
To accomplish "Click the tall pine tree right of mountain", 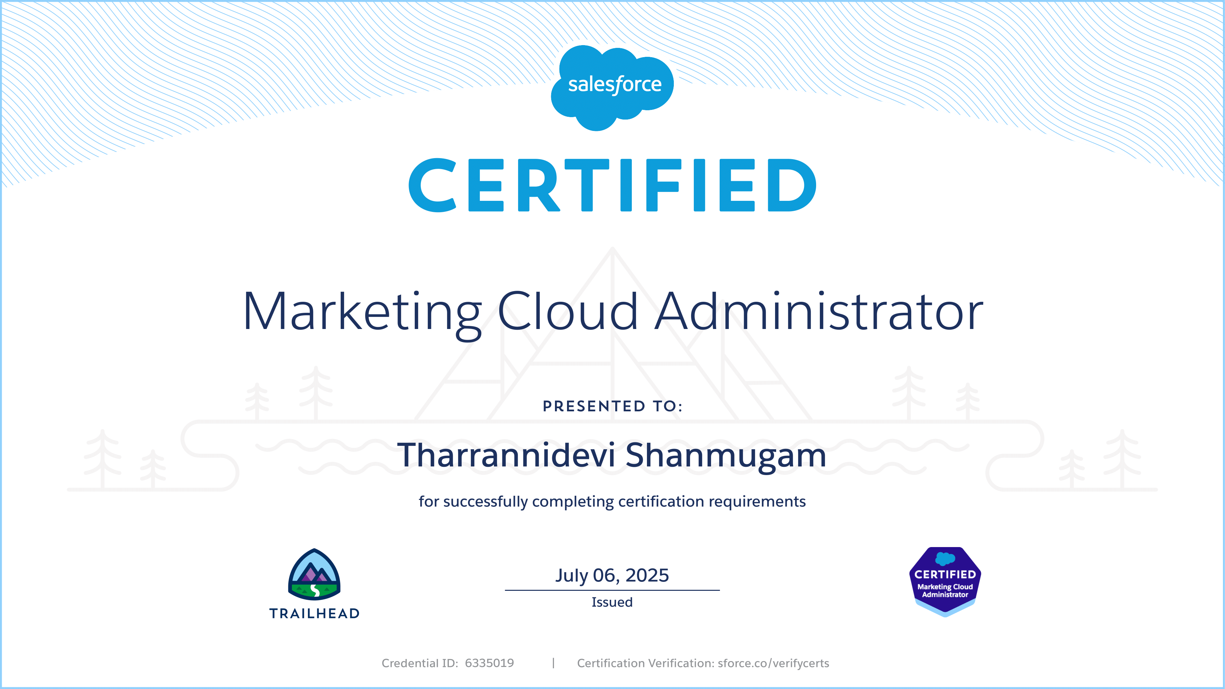I will click(909, 392).
